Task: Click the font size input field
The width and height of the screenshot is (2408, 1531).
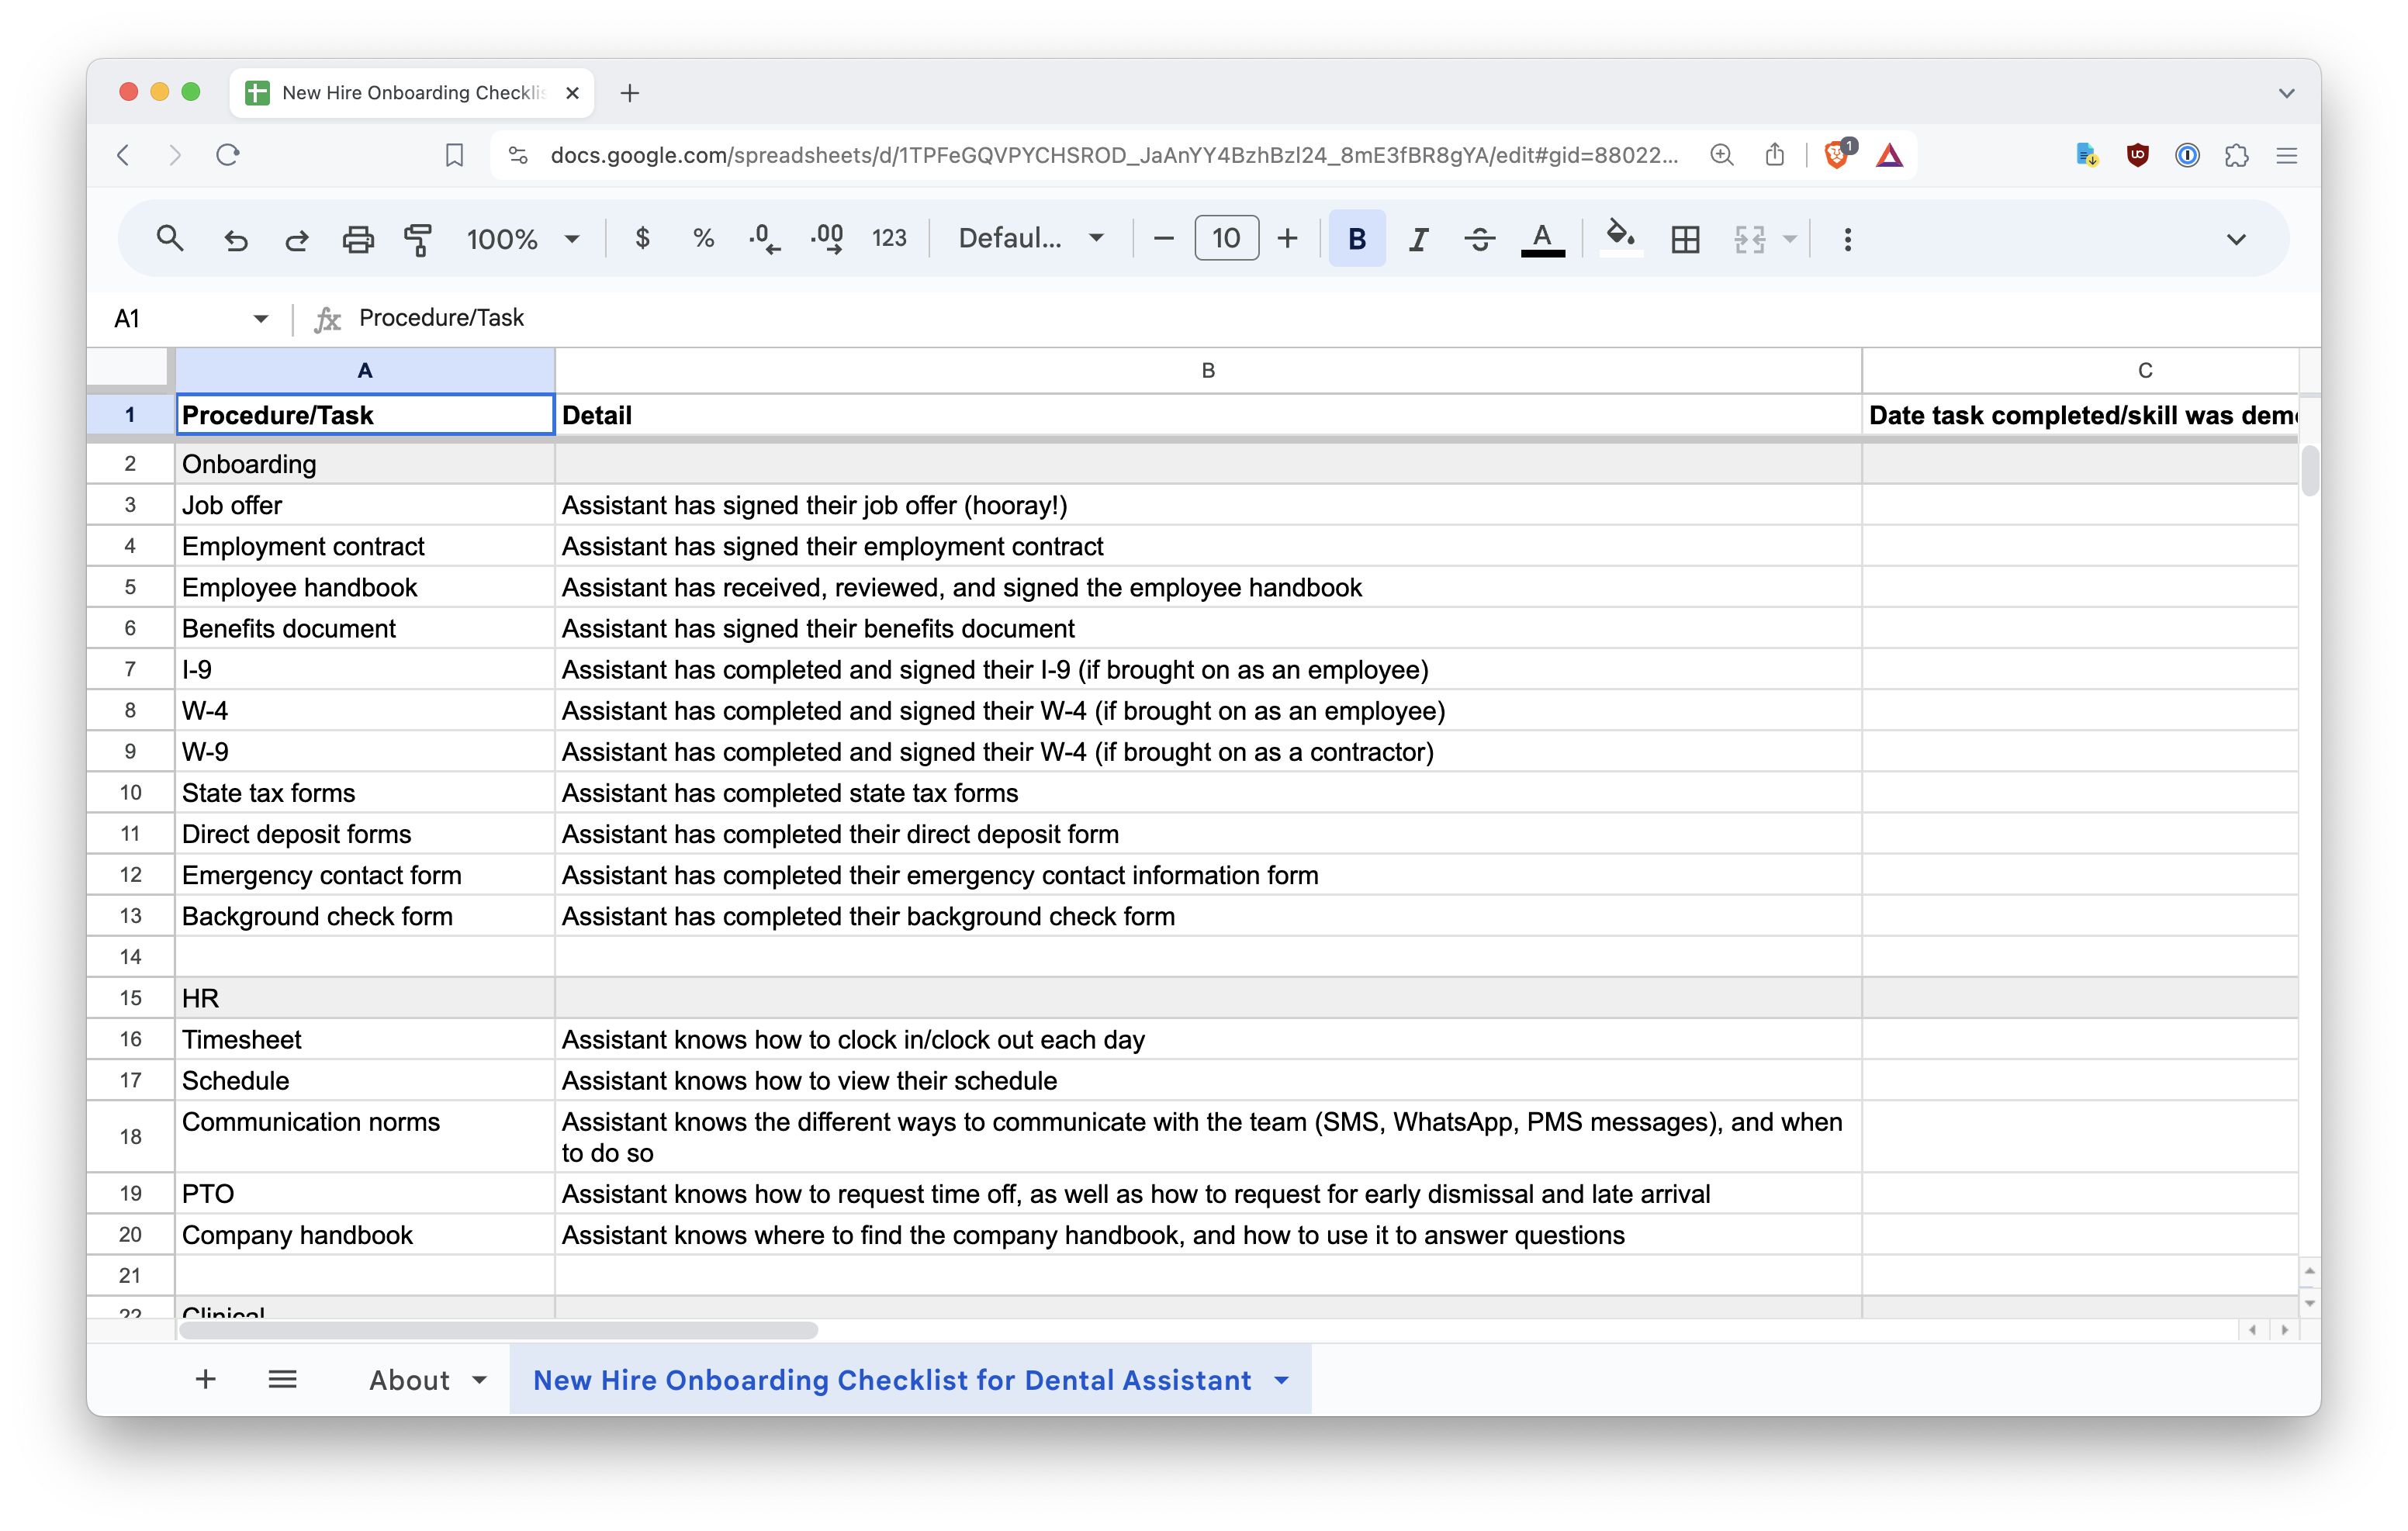Action: [1226, 239]
